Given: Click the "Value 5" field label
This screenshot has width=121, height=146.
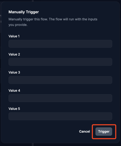Looking at the screenshot, I should point(14,109).
